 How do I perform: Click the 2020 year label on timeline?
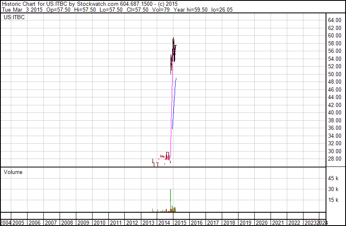click(x=262, y=223)
